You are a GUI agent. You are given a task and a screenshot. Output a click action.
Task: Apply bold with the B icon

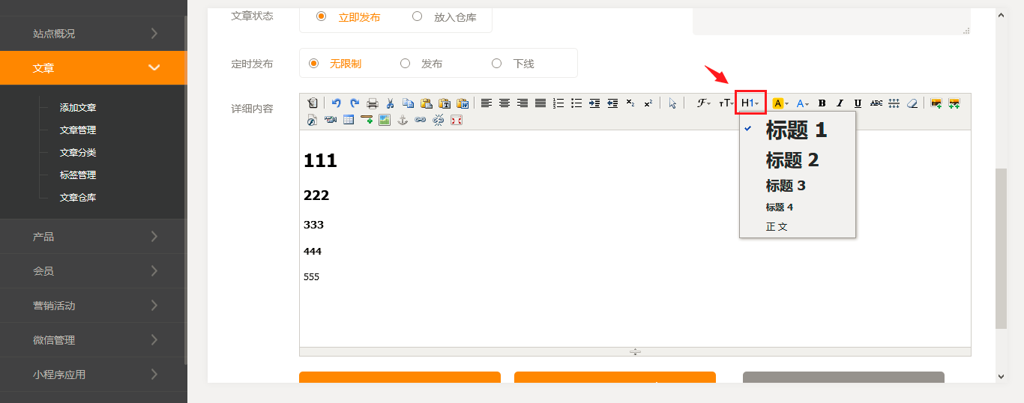coord(822,103)
